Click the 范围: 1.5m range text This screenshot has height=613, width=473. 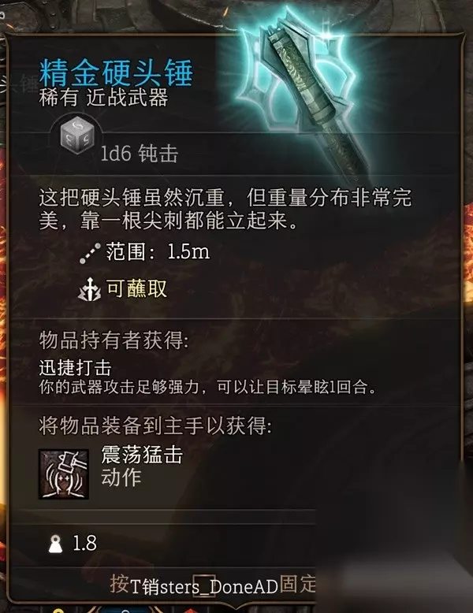[158, 252]
